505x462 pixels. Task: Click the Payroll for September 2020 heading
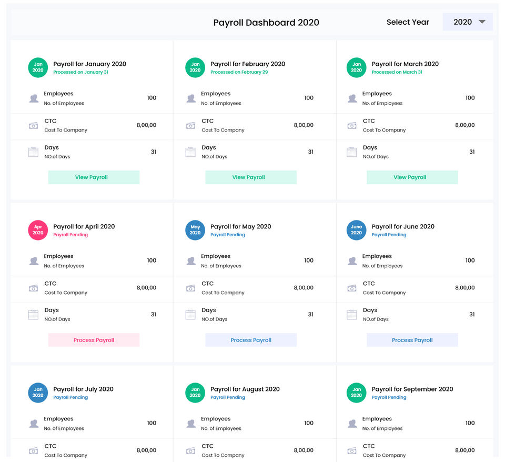point(412,389)
